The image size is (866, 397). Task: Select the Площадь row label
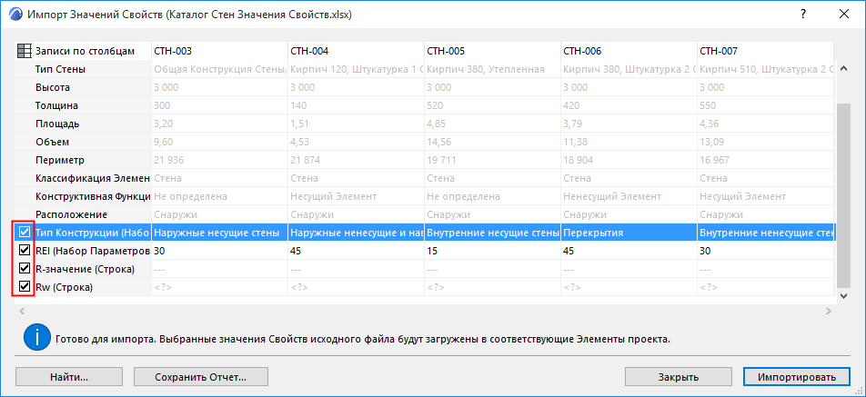[x=57, y=124]
